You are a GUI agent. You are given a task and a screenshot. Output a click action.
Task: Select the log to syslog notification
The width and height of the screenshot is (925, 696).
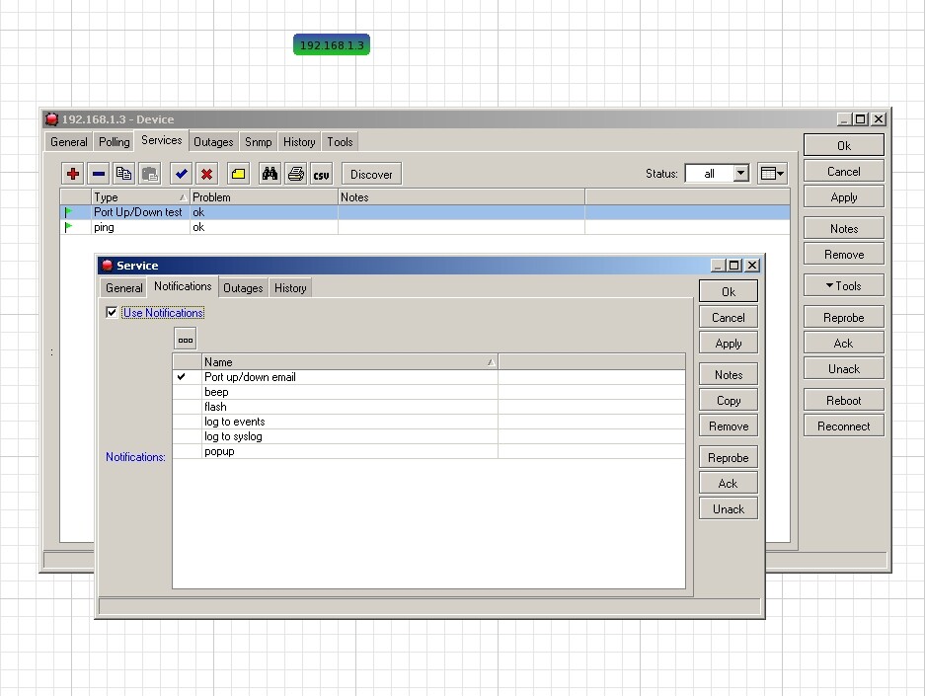point(428,436)
